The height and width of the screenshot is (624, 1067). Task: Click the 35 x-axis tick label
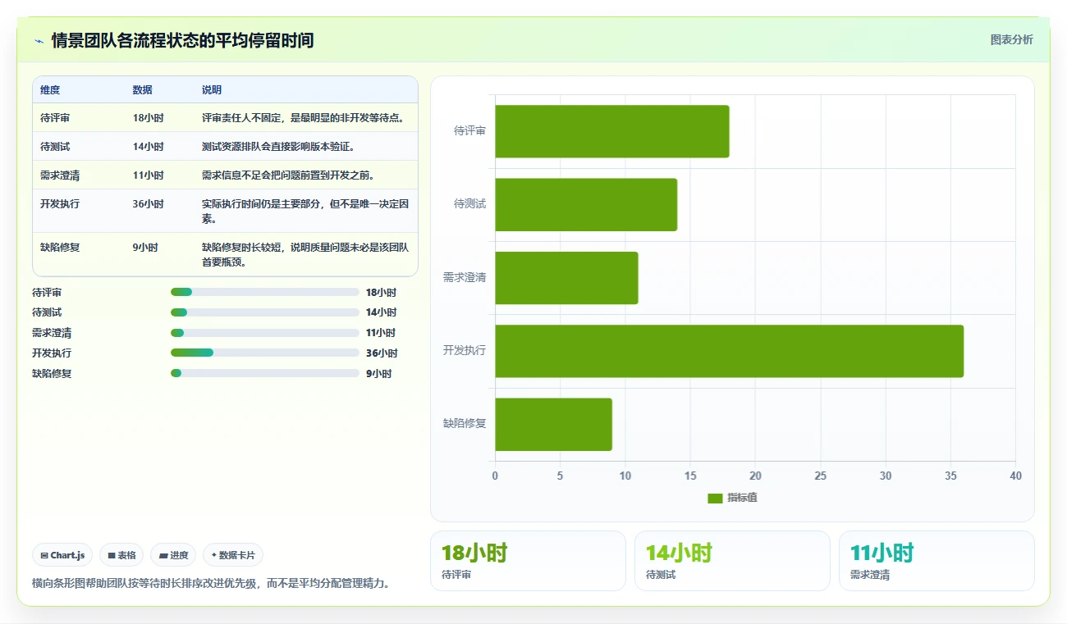point(950,476)
